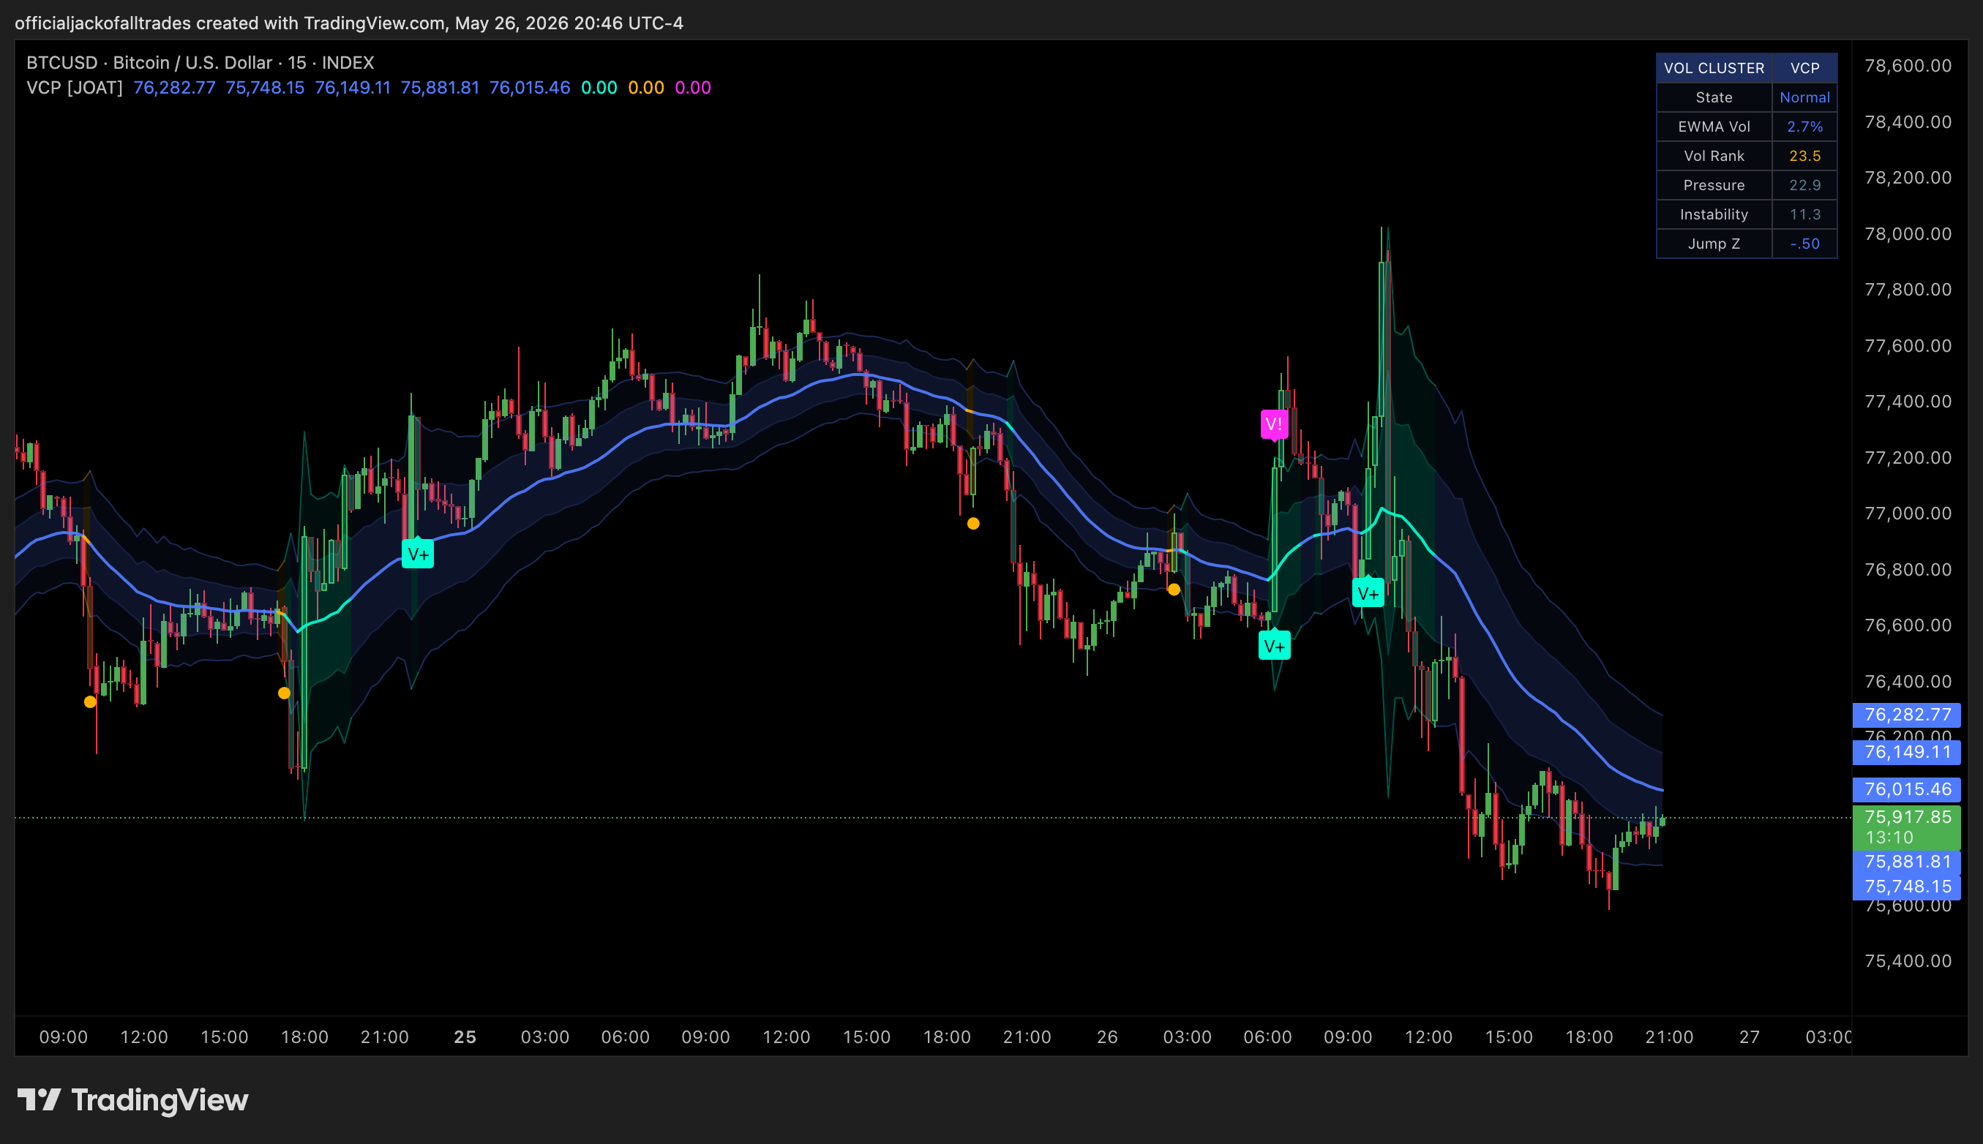Click the magenta 0.00 indicator value in the legend

(693, 87)
